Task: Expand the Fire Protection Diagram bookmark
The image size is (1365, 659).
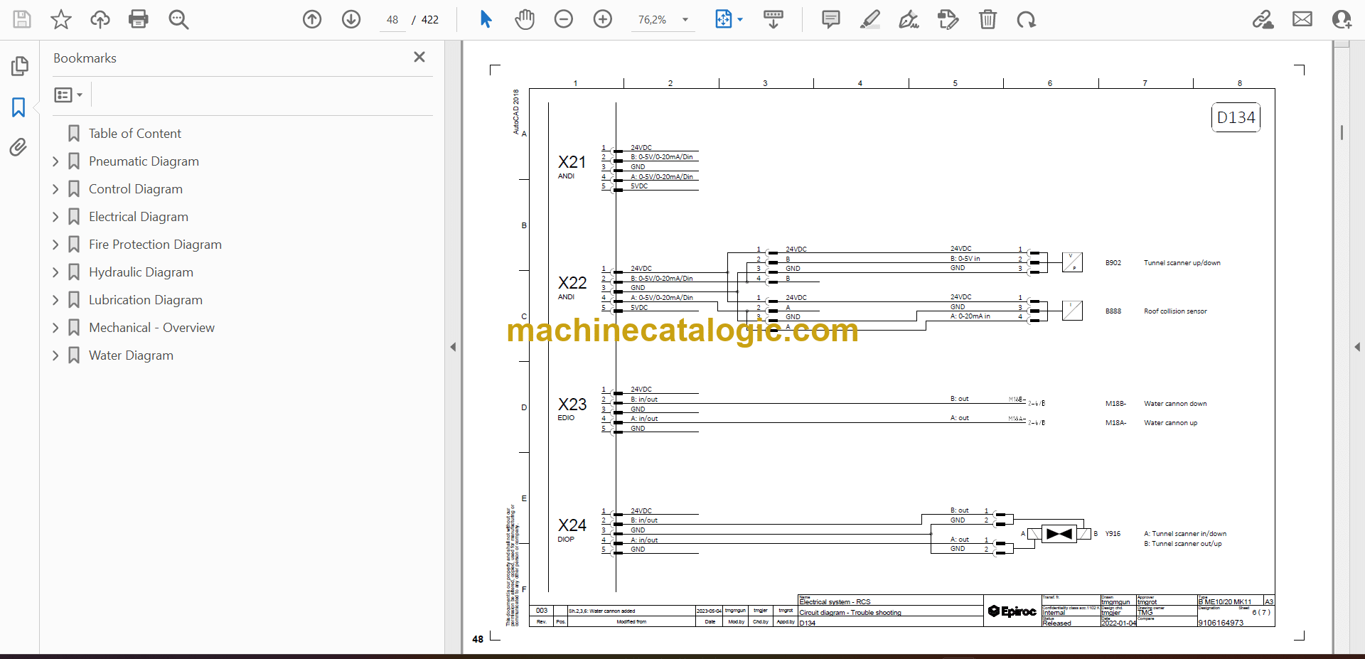Action: tap(55, 245)
